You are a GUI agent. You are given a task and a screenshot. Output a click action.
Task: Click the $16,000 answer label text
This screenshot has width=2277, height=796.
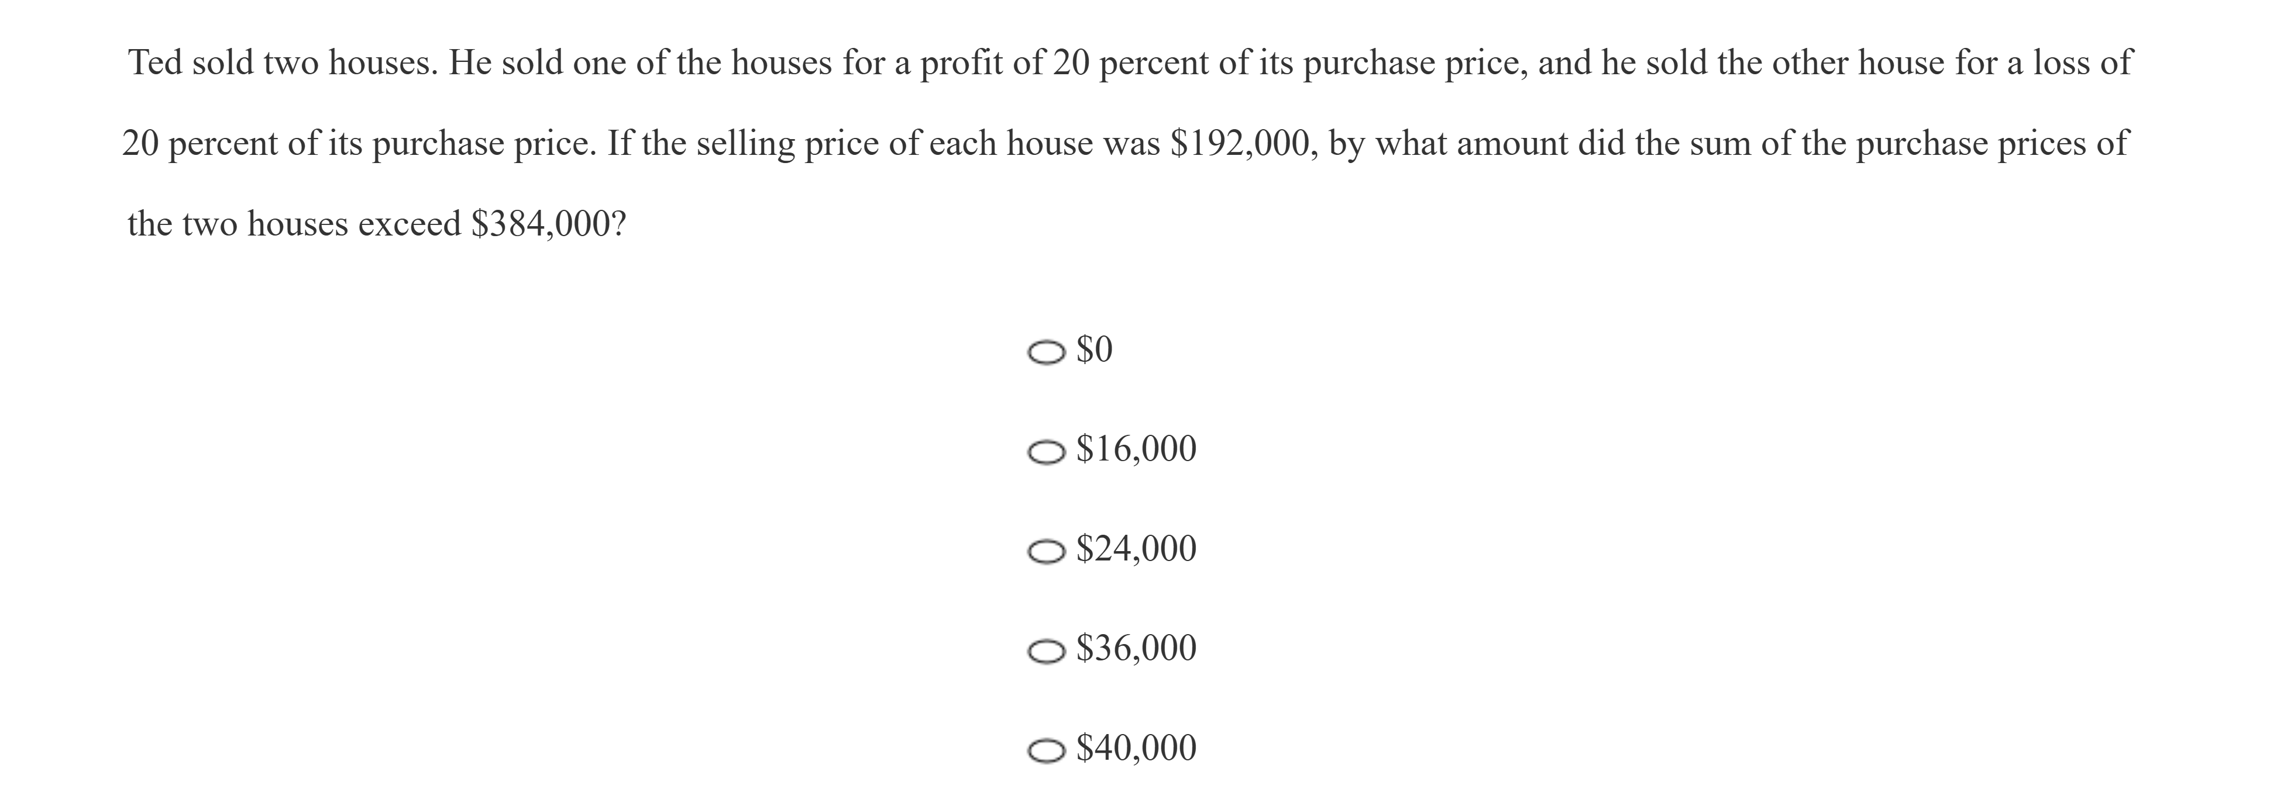click(1136, 449)
